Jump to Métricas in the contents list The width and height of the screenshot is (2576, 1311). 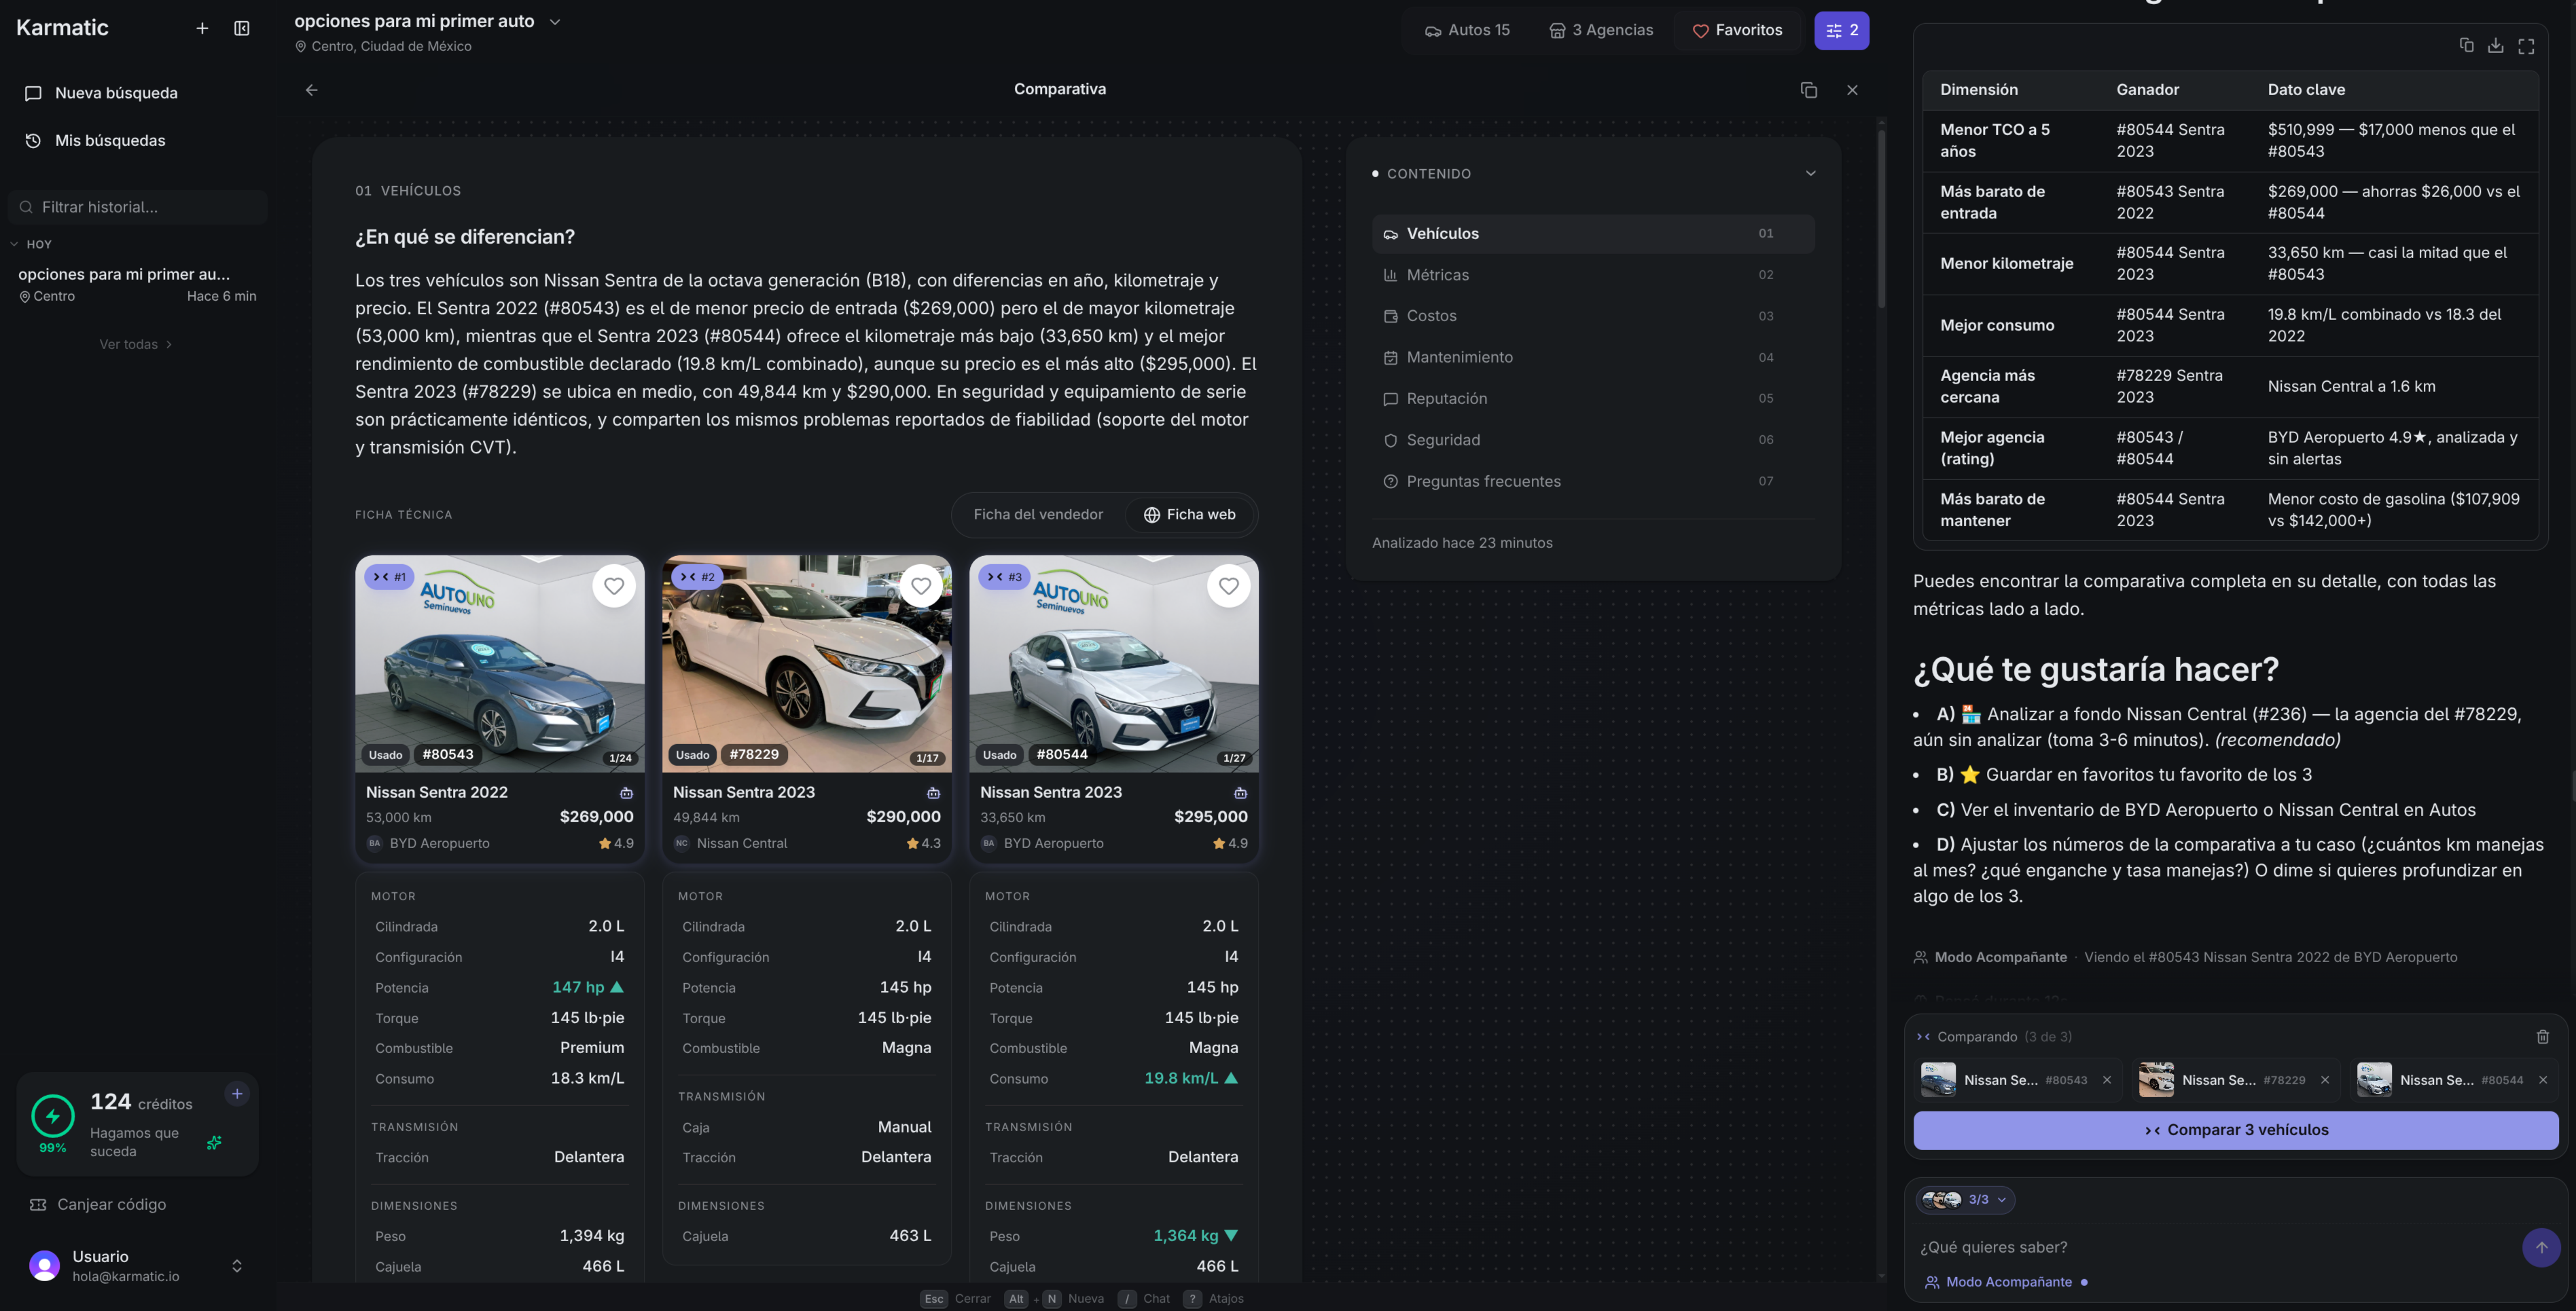tap(1593, 275)
